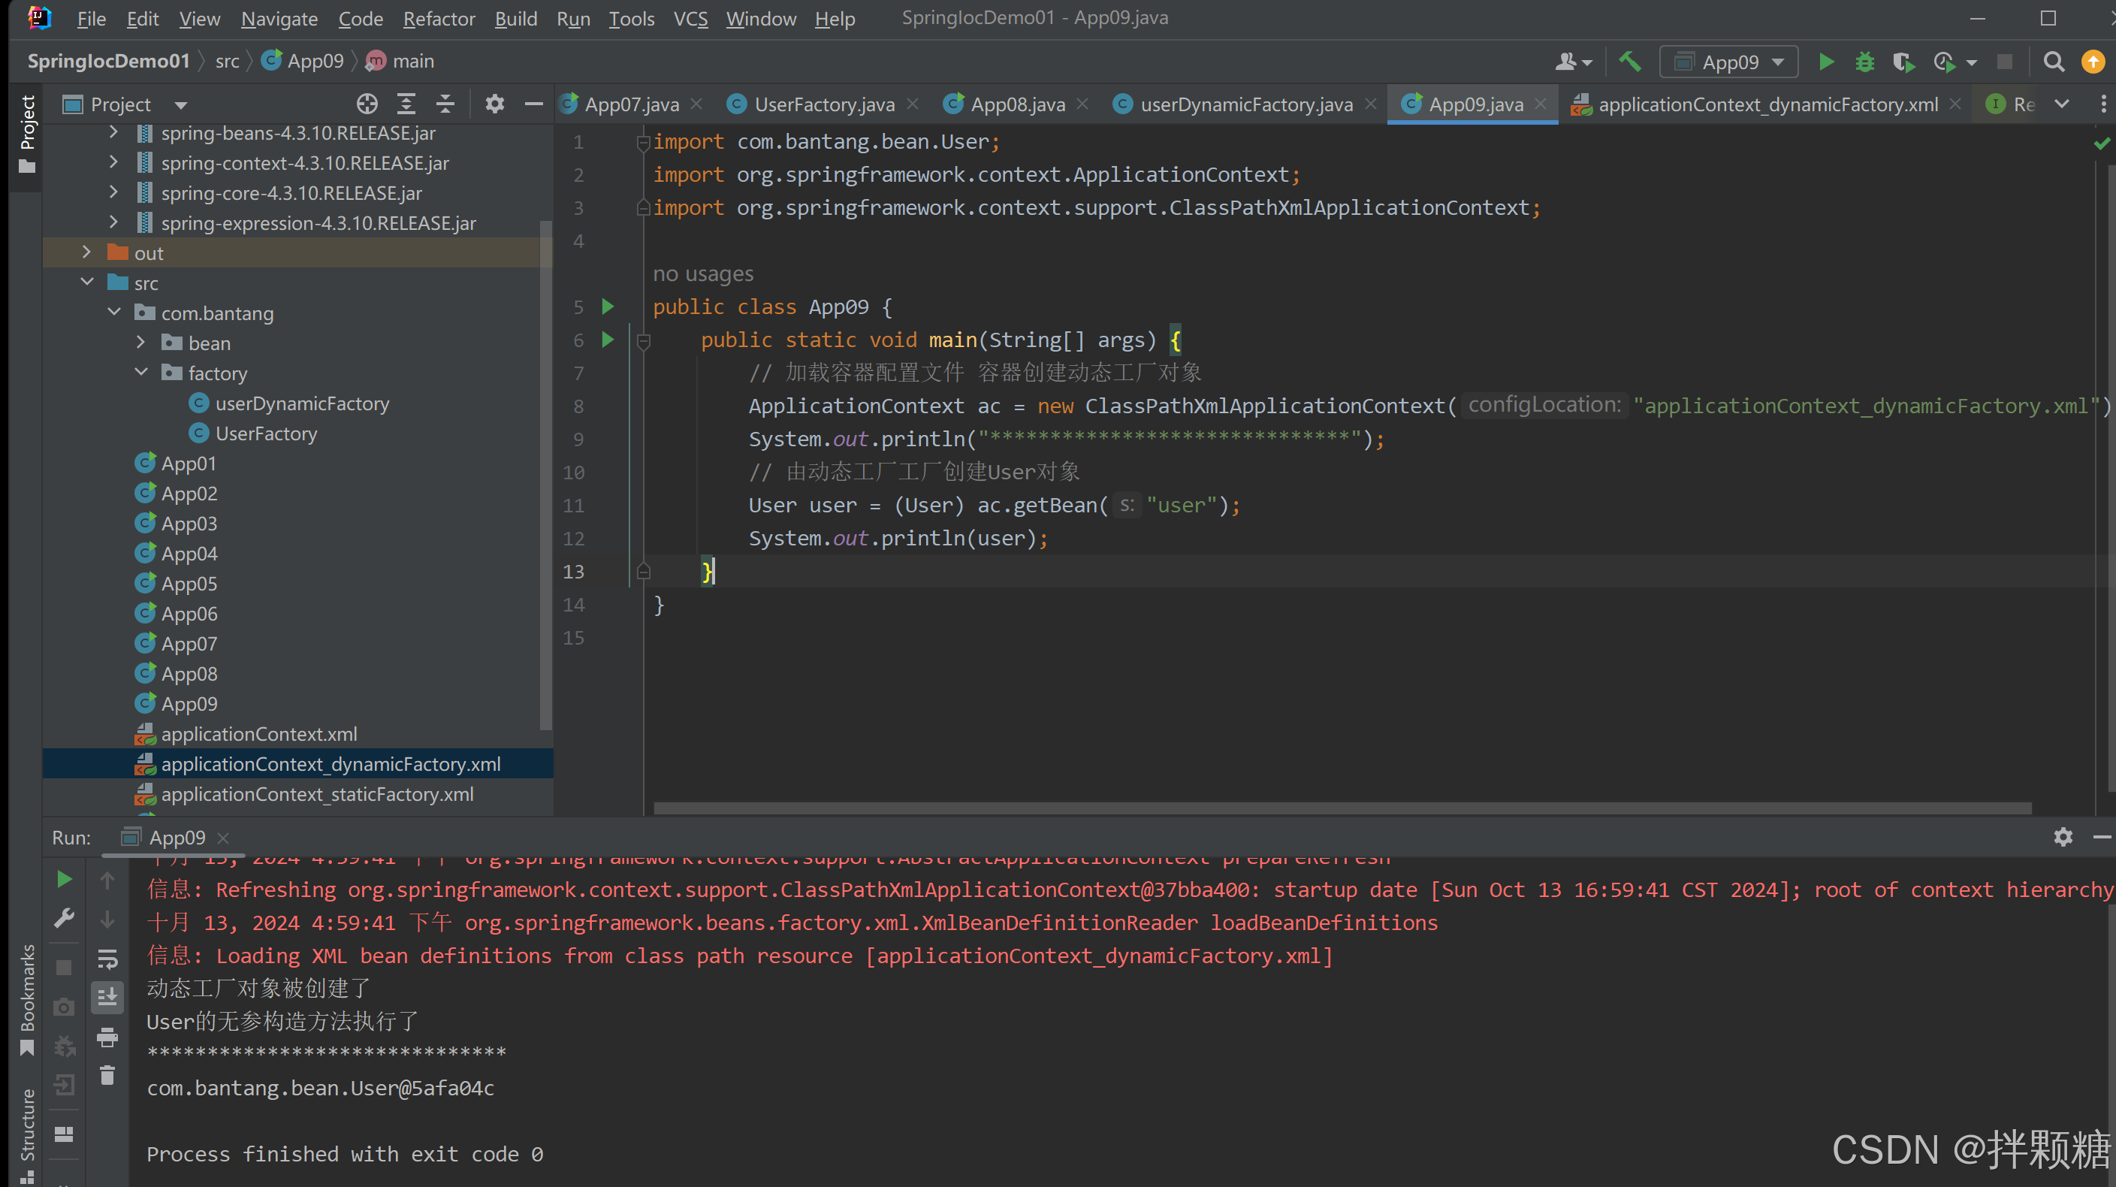This screenshot has width=2116, height=1187.
Task: Build project with the hammer icon
Action: pos(1630,62)
